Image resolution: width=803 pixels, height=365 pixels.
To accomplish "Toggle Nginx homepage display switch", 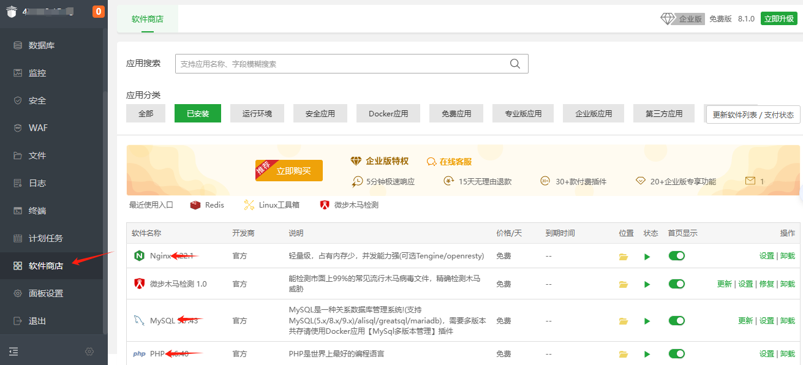I will click(x=676, y=256).
